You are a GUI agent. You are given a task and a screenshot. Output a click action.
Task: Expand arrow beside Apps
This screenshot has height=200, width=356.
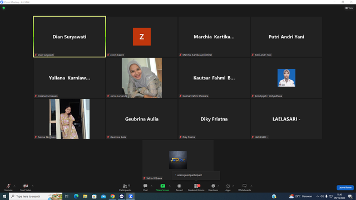point(233,186)
